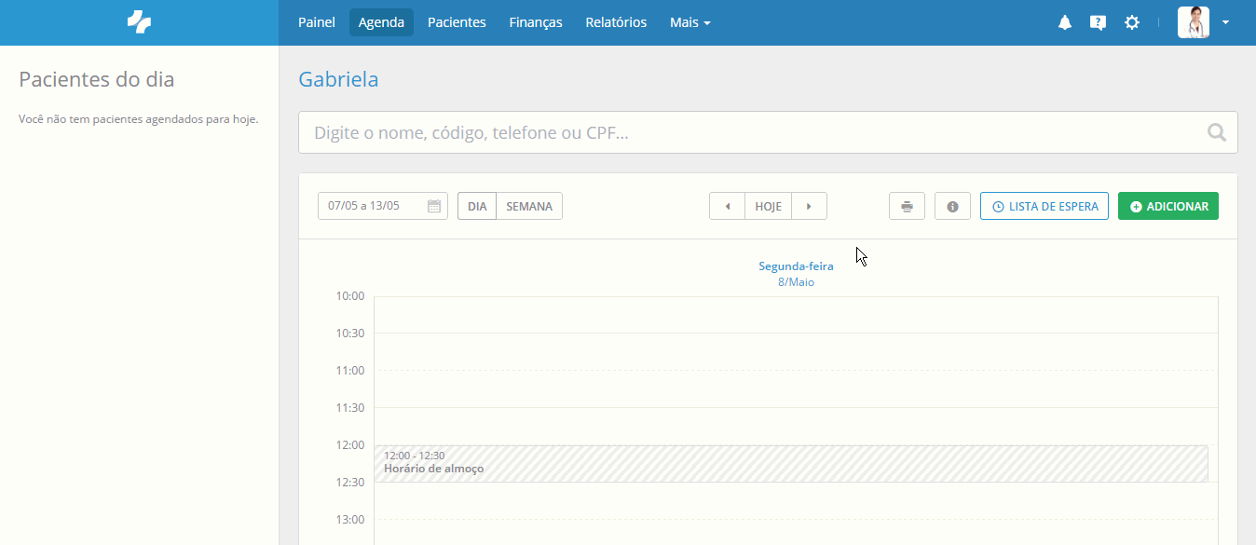Select the Pacientes menu item

[457, 21]
